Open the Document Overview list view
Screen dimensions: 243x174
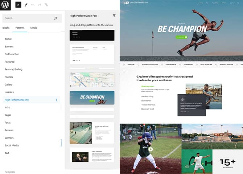pyautogui.click(x=46, y=5)
